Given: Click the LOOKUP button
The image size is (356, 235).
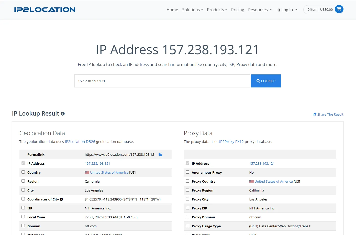Looking at the screenshot, I should coord(266,81).
